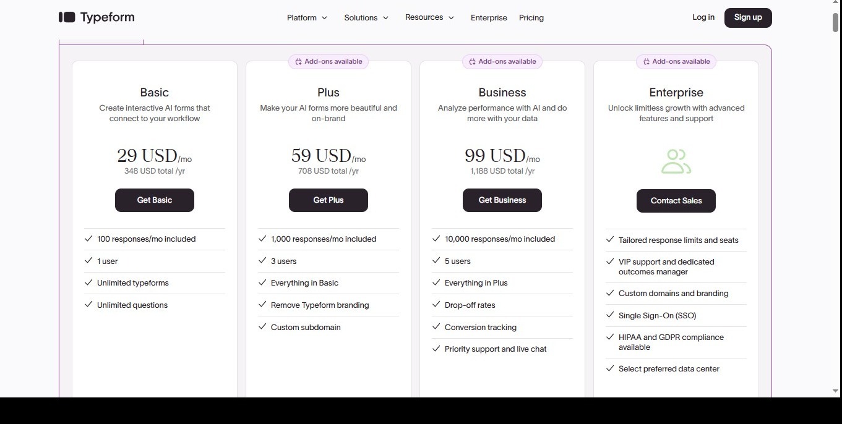Click checkmark next to Remove Typeform branding
Image resolution: width=842 pixels, height=424 pixels.
262,305
